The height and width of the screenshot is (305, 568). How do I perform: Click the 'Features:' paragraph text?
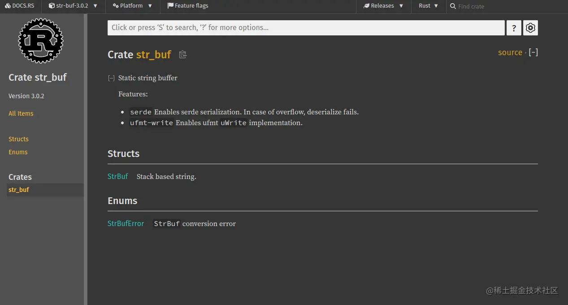click(133, 94)
